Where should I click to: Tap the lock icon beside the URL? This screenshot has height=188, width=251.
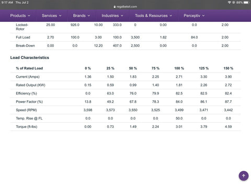(x=115, y=7)
